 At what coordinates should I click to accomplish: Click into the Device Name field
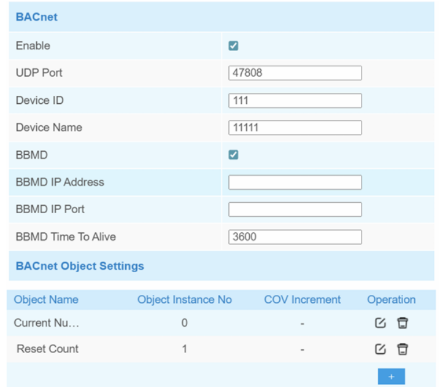coord(295,128)
